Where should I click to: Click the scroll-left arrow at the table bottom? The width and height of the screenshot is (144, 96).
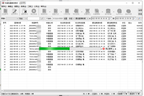point(2,91)
